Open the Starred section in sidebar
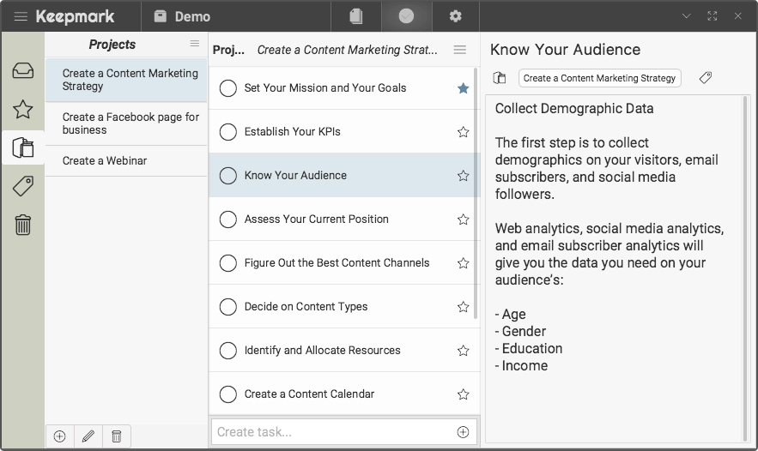 click(x=23, y=109)
